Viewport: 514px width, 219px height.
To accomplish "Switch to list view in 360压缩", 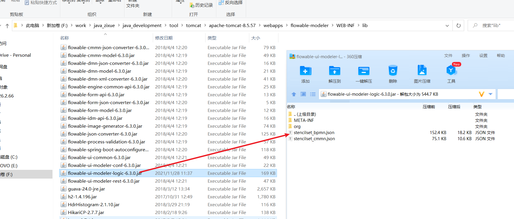I will pyautogui.click(x=313, y=94).
